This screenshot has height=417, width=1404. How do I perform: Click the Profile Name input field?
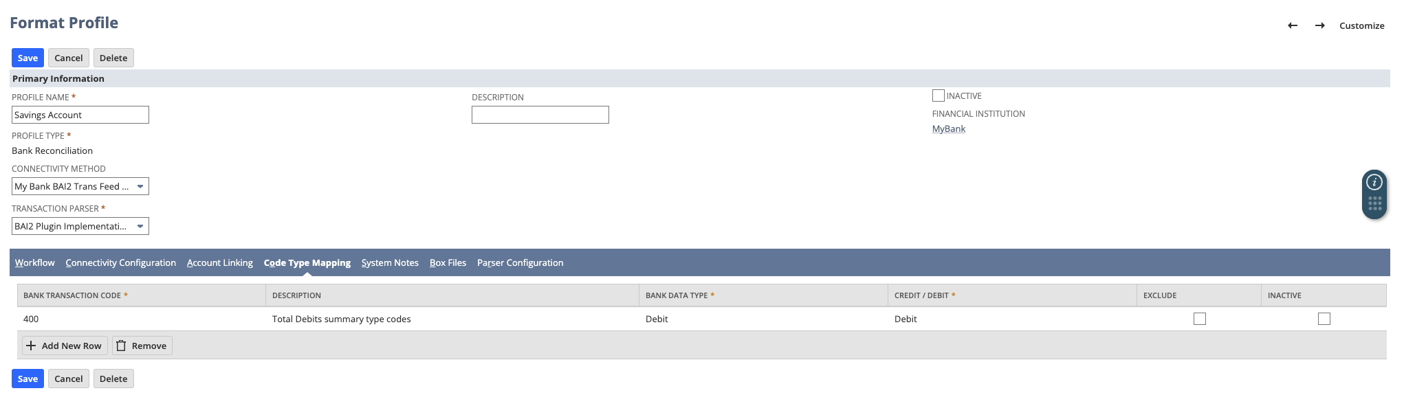[80, 115]
